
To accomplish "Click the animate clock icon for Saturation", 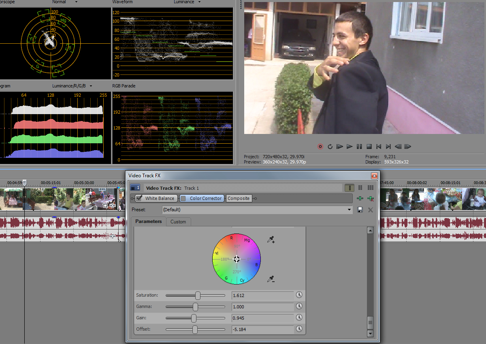I will (299, 295).
